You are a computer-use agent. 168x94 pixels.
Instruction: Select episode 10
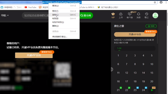[x=152, y=64]
